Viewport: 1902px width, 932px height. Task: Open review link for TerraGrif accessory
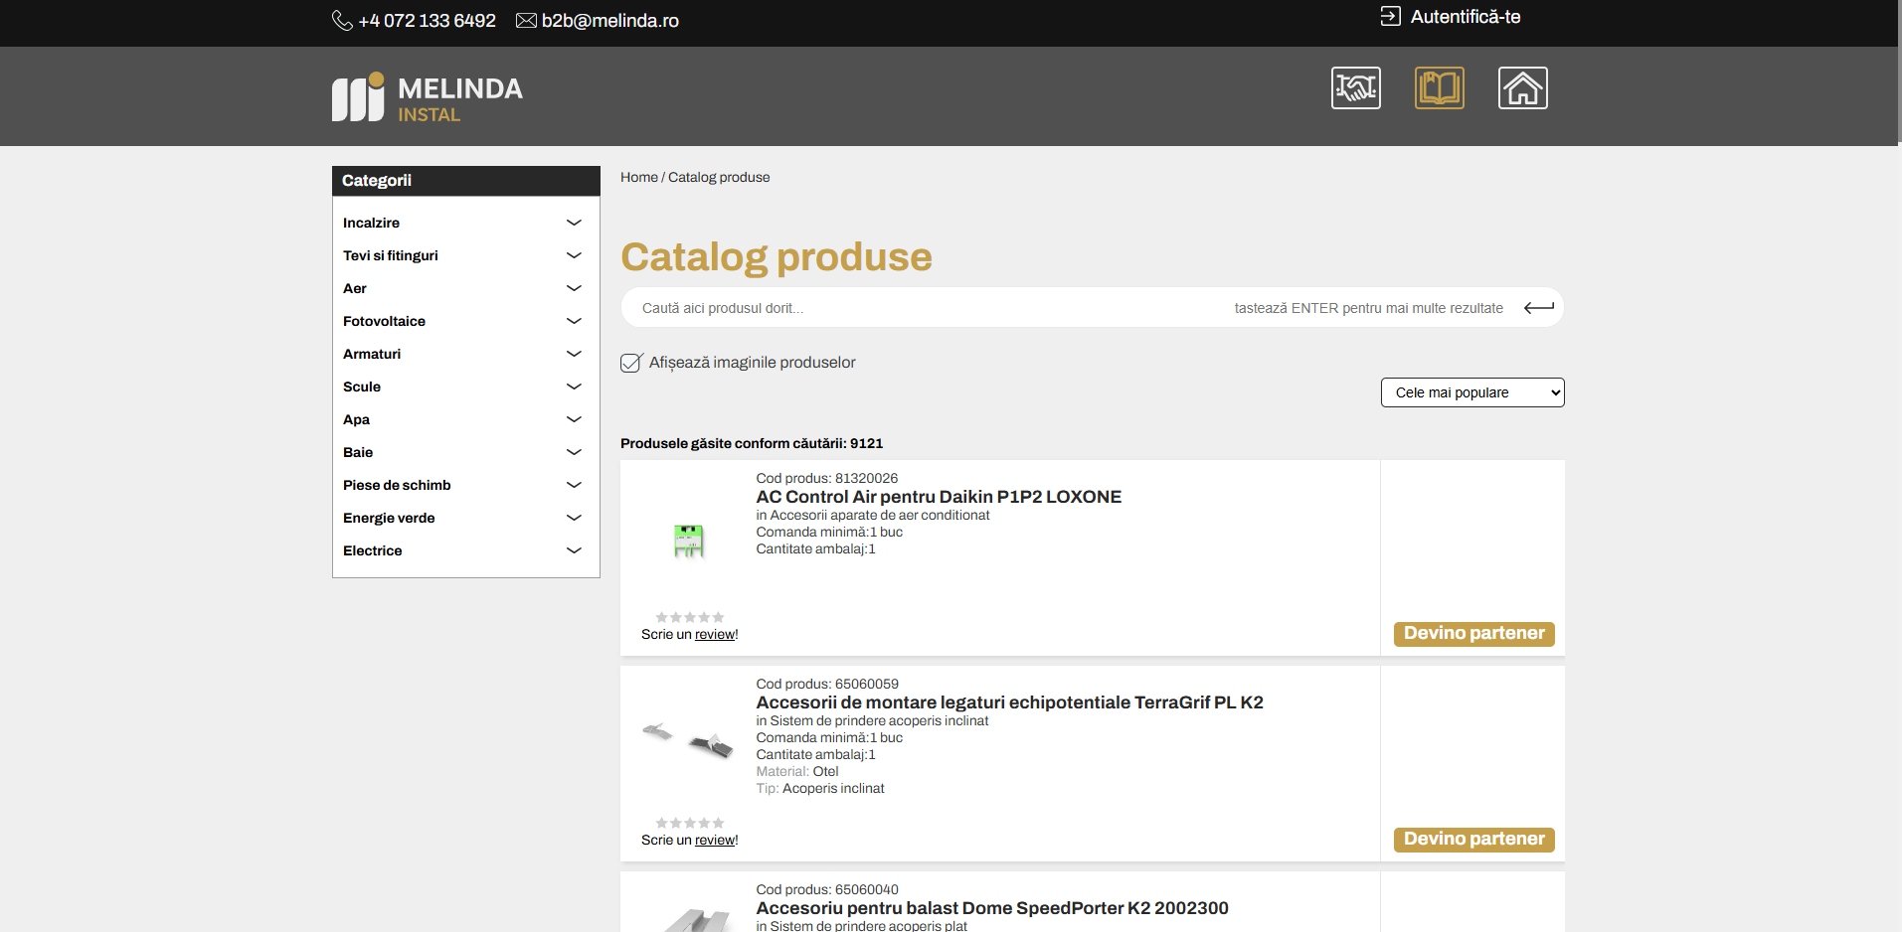715,841
